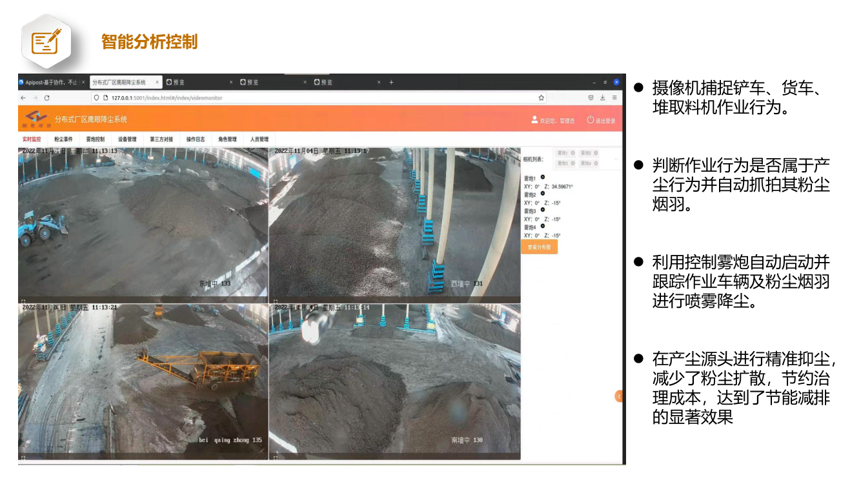Screen dimensions: 861x484
Task: Click the admin user avatar icon
Action: coord(534,120)
